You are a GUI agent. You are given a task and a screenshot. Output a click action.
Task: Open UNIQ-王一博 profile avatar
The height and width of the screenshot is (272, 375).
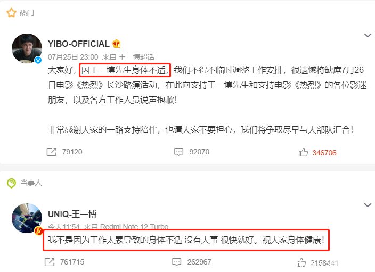click(27, 218)
